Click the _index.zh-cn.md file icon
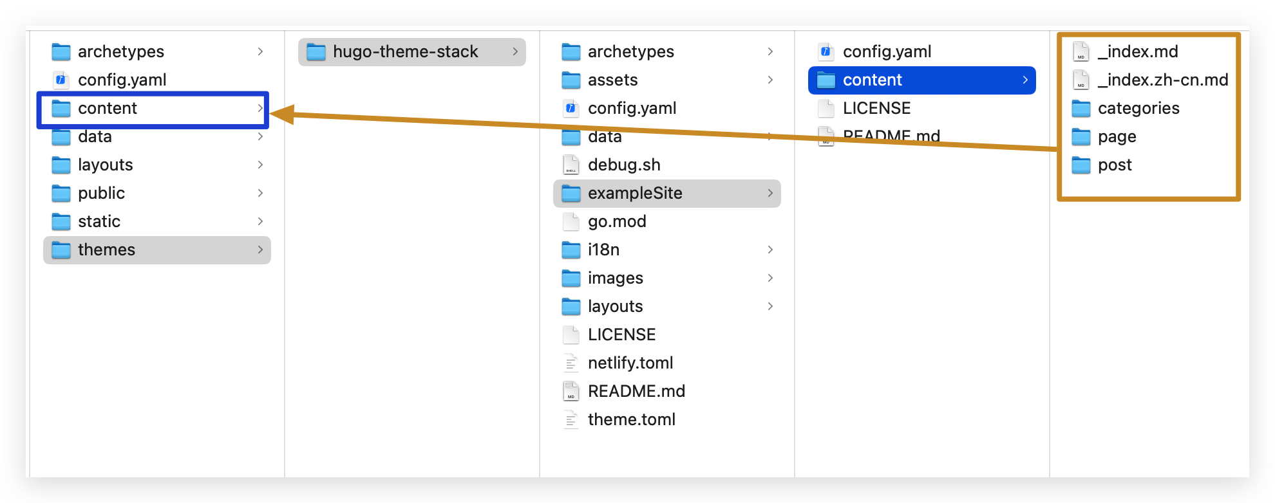The height and width of the screenshot is (503, 1275). pyautogui.click(x=1081, y=80)
